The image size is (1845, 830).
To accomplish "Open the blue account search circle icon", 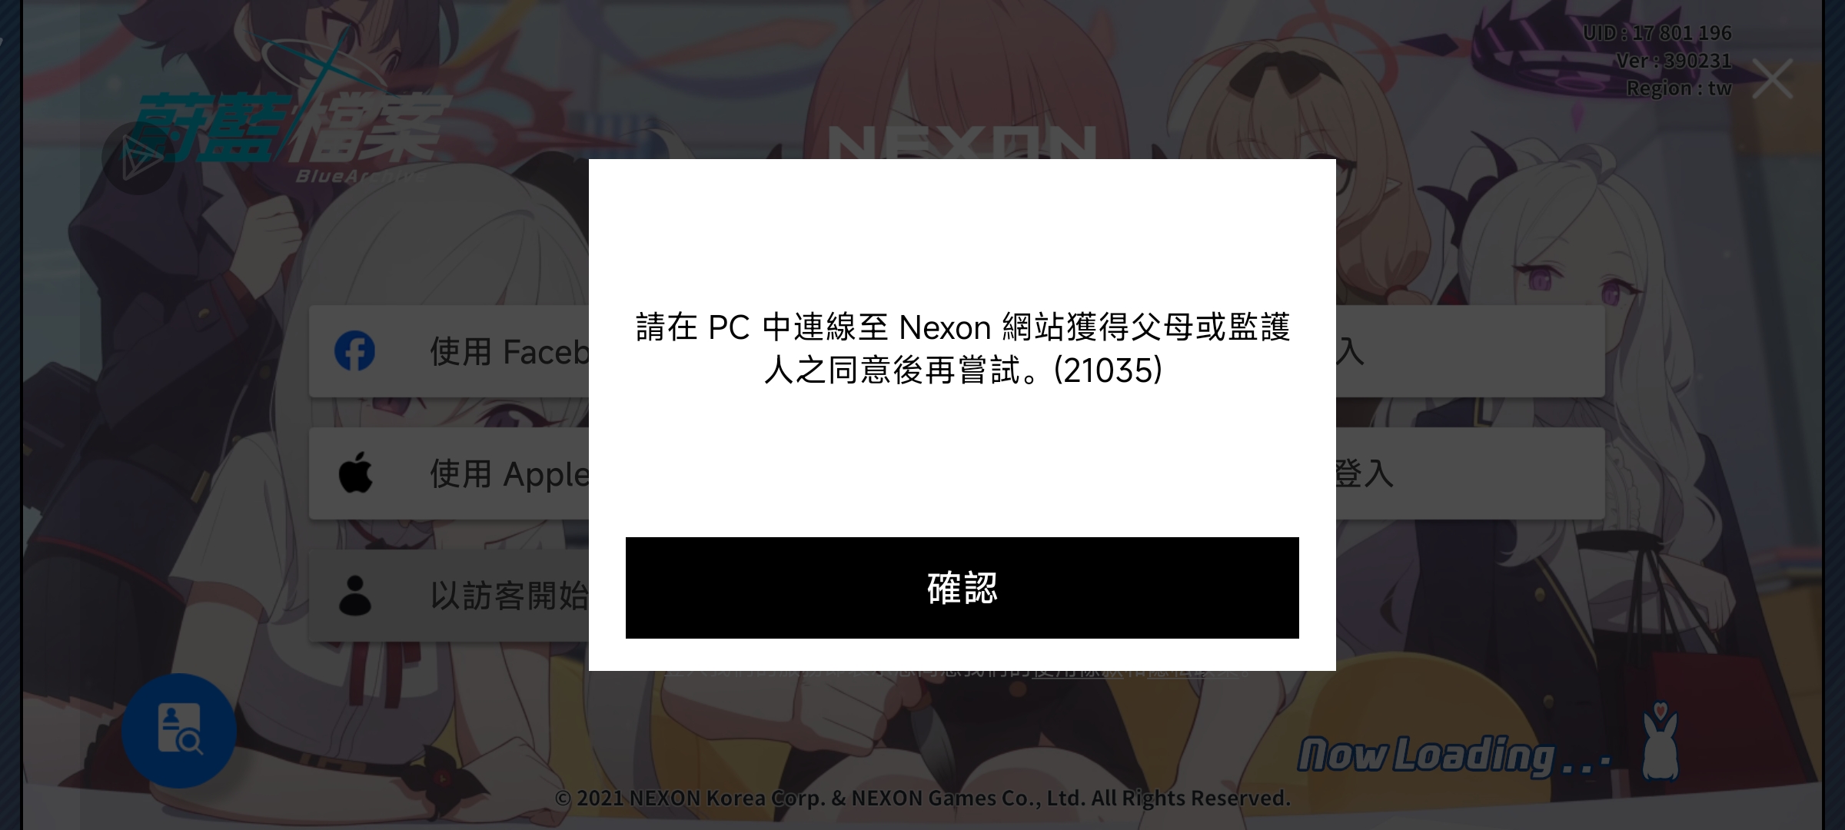I will click(x=178, y=730).
